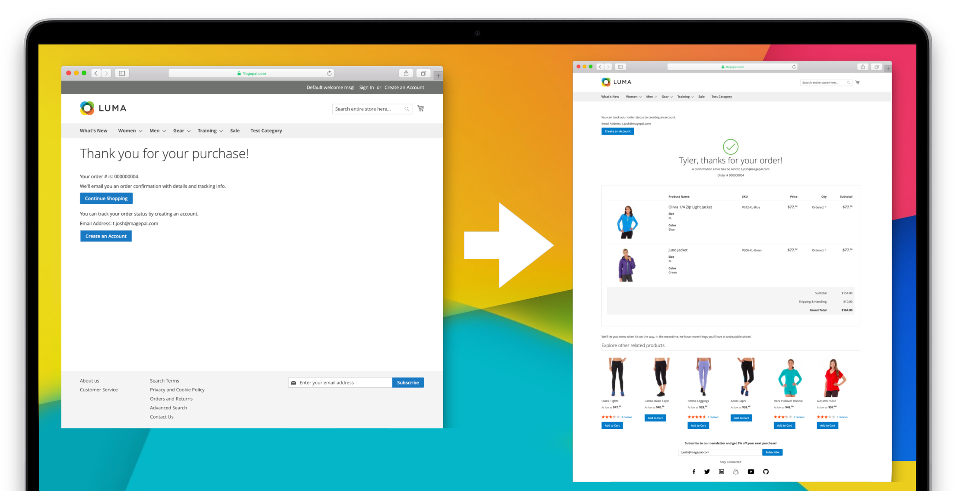Expand the Men dropdown menu

155,130
